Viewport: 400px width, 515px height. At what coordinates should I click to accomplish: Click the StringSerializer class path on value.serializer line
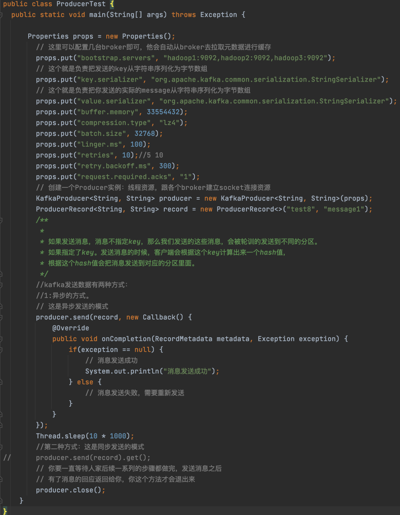click(x=274, y=101)
